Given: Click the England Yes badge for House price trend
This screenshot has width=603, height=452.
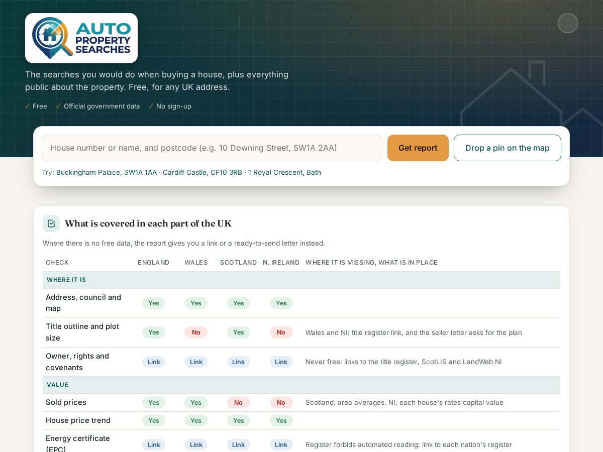Looking at the screenshot, I should 154,420.
